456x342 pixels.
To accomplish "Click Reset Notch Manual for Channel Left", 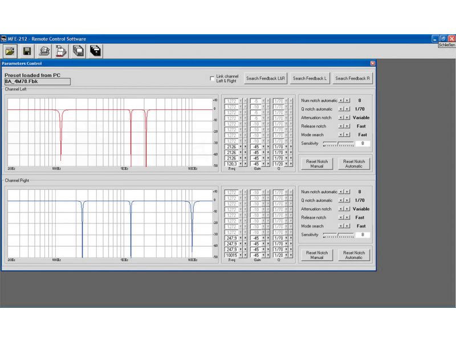I will point(317,164).
